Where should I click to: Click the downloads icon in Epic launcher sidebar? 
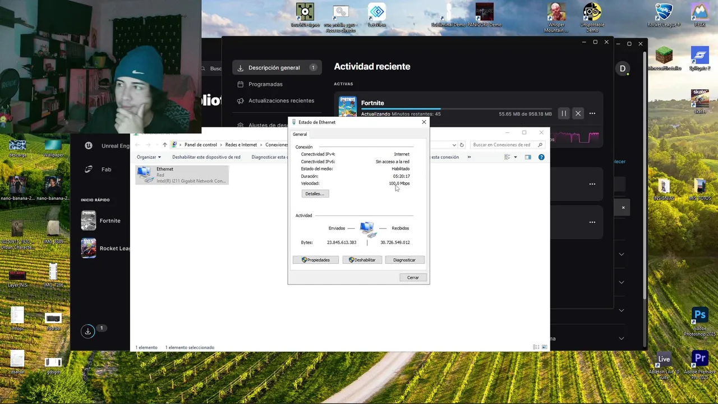[x=88, y=331]
